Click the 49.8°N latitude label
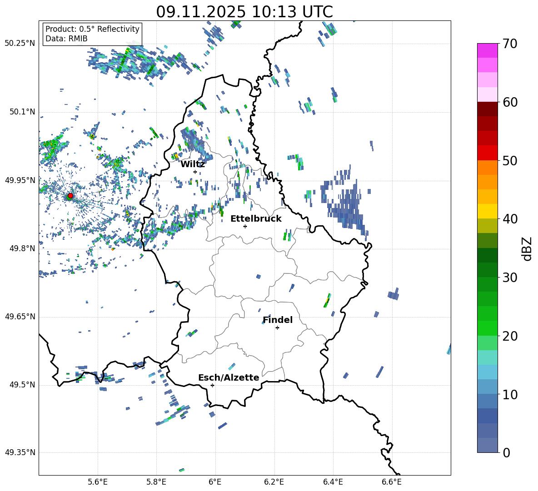The width and height of the screenshot is (538, 491). (x=22, y=248)
